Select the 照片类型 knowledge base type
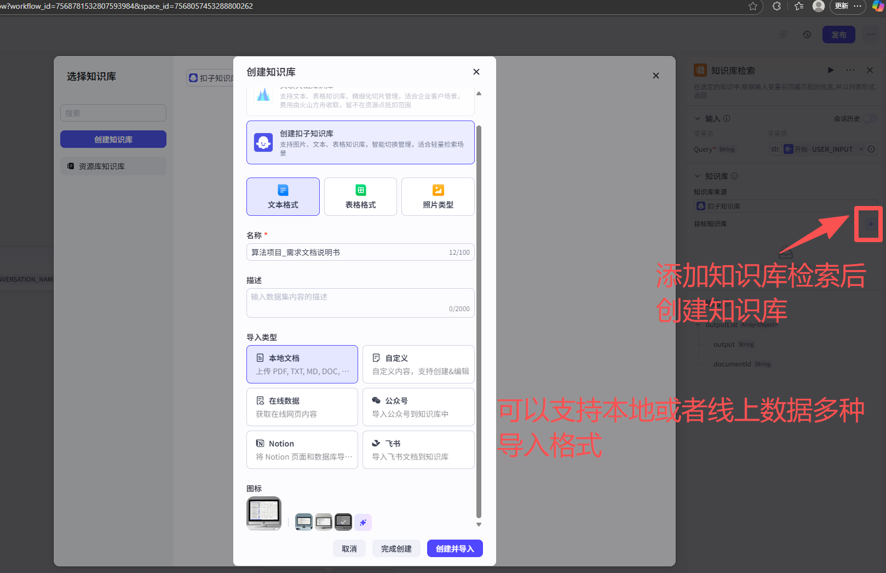 point(438,196)
